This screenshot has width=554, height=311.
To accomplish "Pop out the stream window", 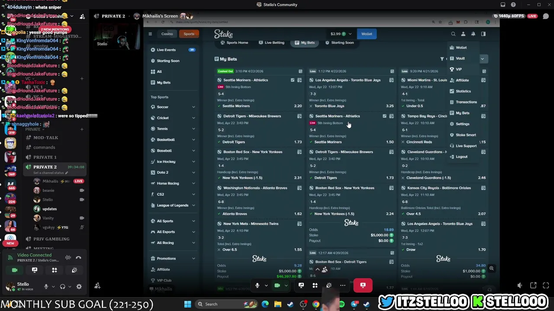I will tap(533, 285).
